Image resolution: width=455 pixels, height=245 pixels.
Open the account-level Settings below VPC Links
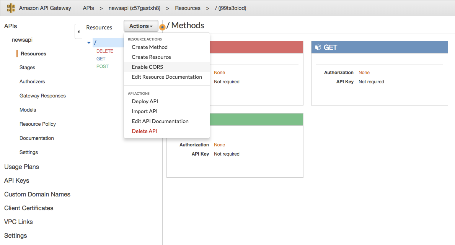coord(15,235)
